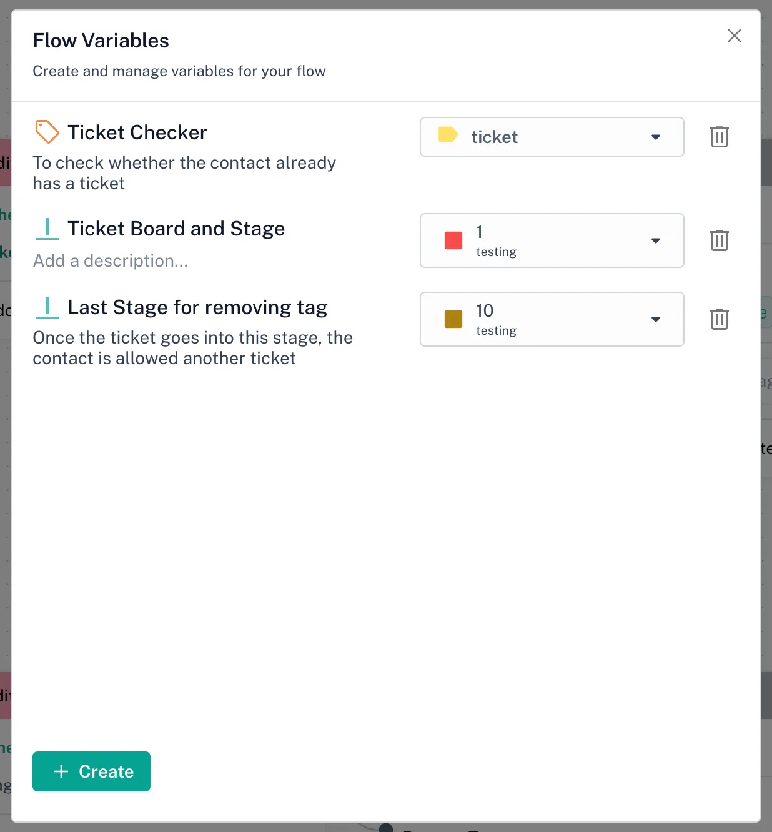Delete the Ticket Board and Stage variable
772x832 pixels.
click(x=719, y=240)
